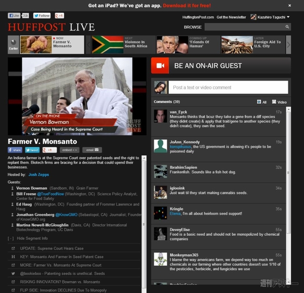Viewport: 304px width, 293px height.
Task: Click the HuffPost Live logo
Action: pyautogui.click(x=51, y=27)
